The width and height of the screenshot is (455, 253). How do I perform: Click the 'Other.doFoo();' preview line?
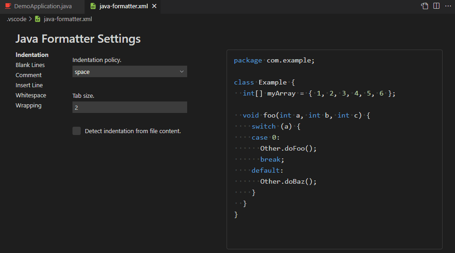point(288,149)
